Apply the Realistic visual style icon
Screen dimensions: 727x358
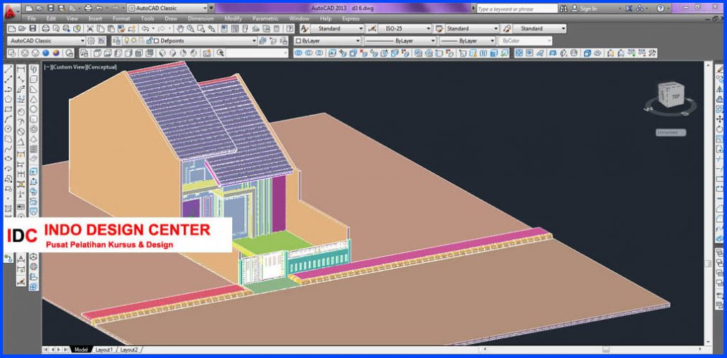(46, 52)
